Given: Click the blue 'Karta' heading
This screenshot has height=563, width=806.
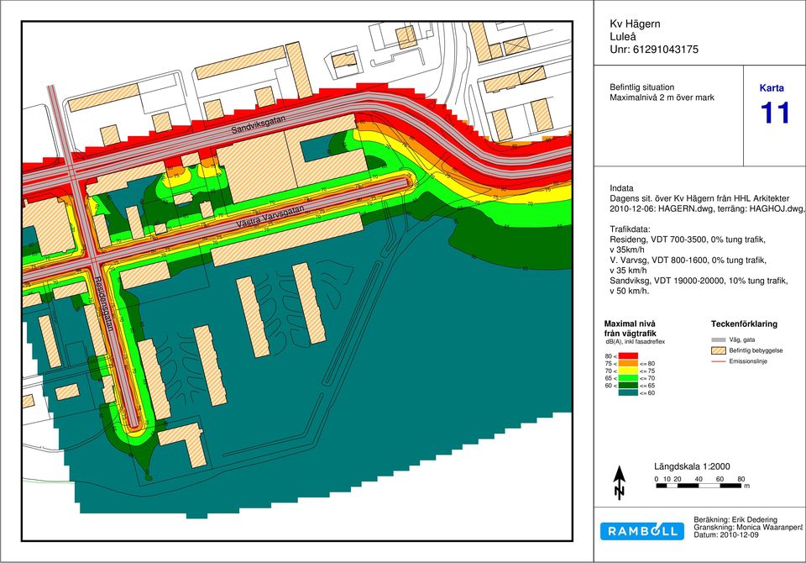Looking at the screenshot, I should tap(772, 88).
